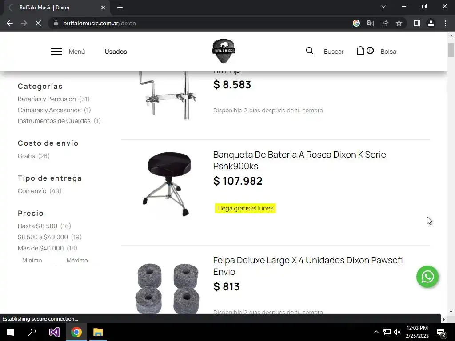Click the page vertical scrollbar thumb

click(x=451, y=50)
